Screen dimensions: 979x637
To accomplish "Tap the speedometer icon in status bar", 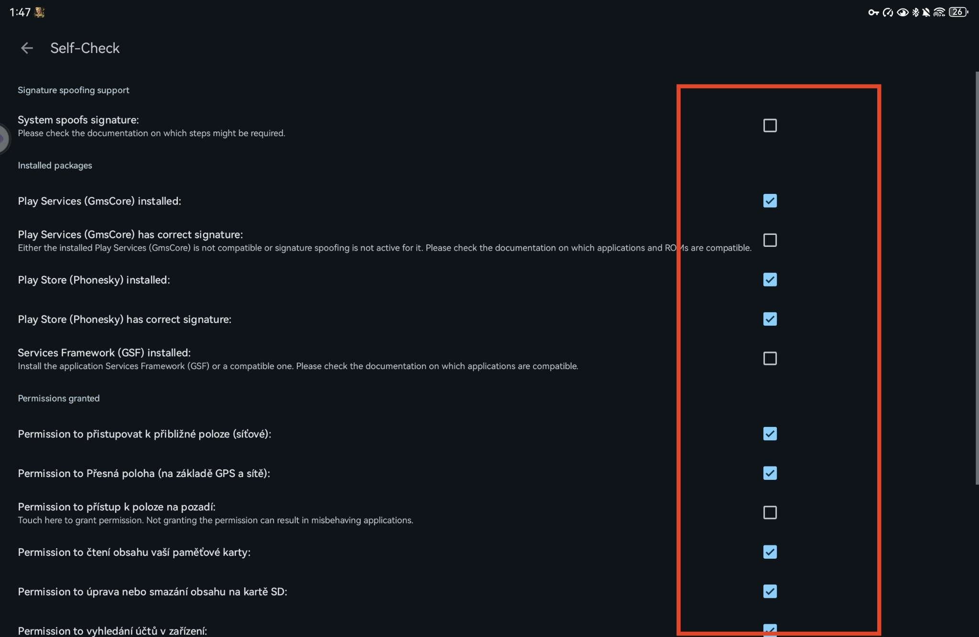I will tap(888, 12).
